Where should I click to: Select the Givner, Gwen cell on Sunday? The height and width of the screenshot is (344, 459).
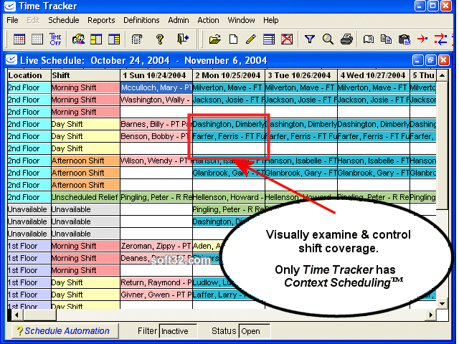(156, 295)
